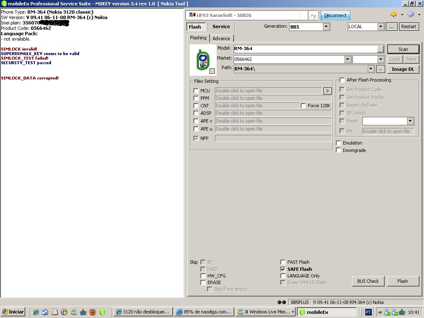
Task: Click the green globe quick launch icon
Action: [x=102, y=312]
